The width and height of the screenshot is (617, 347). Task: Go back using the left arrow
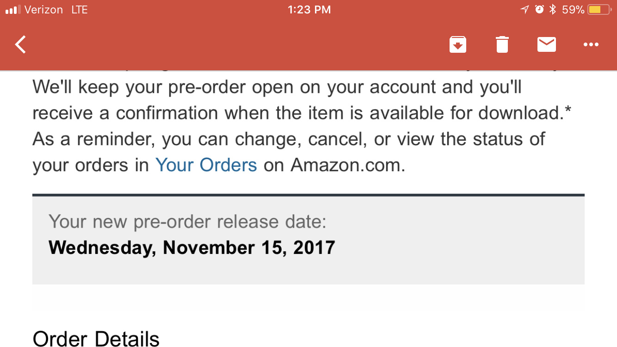point(20,44)
